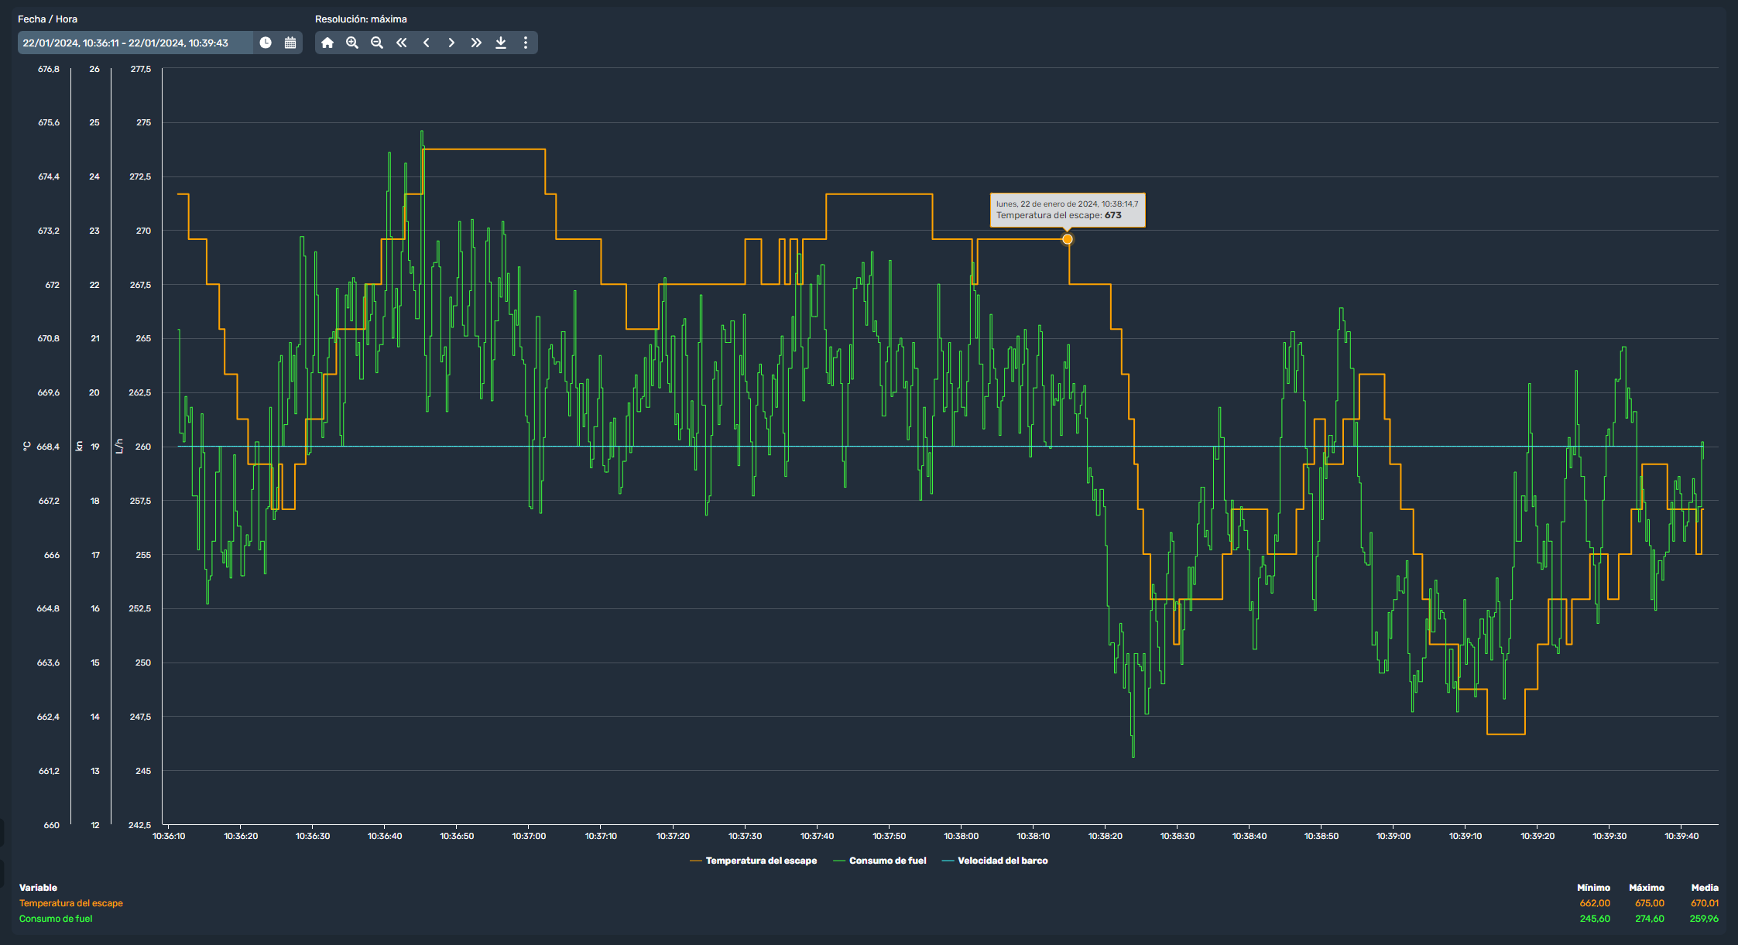The width and height of the screenshot is (1738, 945).
Task: Click the 10:39:00 time axis label
Action: [1393, 836]
